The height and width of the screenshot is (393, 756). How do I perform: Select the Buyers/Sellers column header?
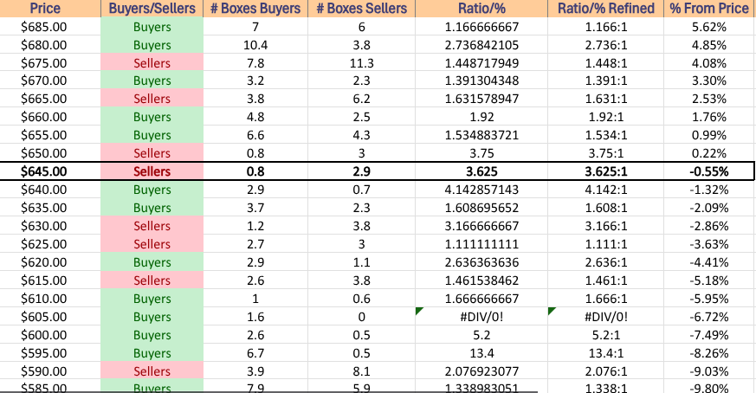pyautogui.click(x=152, y=8)
